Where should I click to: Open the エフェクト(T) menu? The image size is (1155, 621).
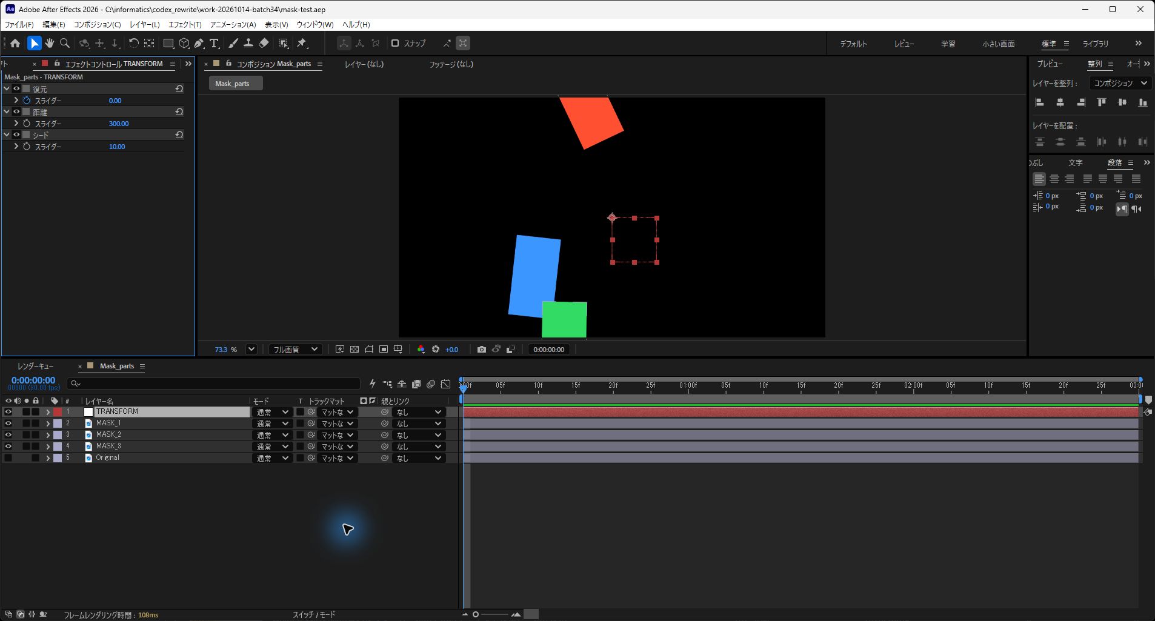point(185,25)
